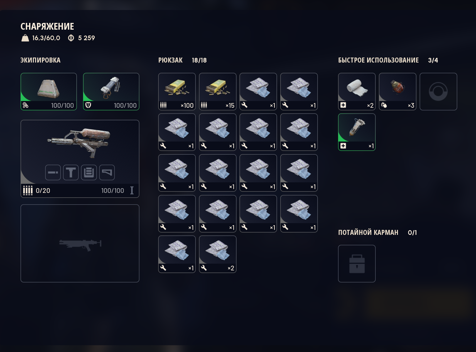
Task: Click the empty quick-use slot
Action: (x=438, y=92)
